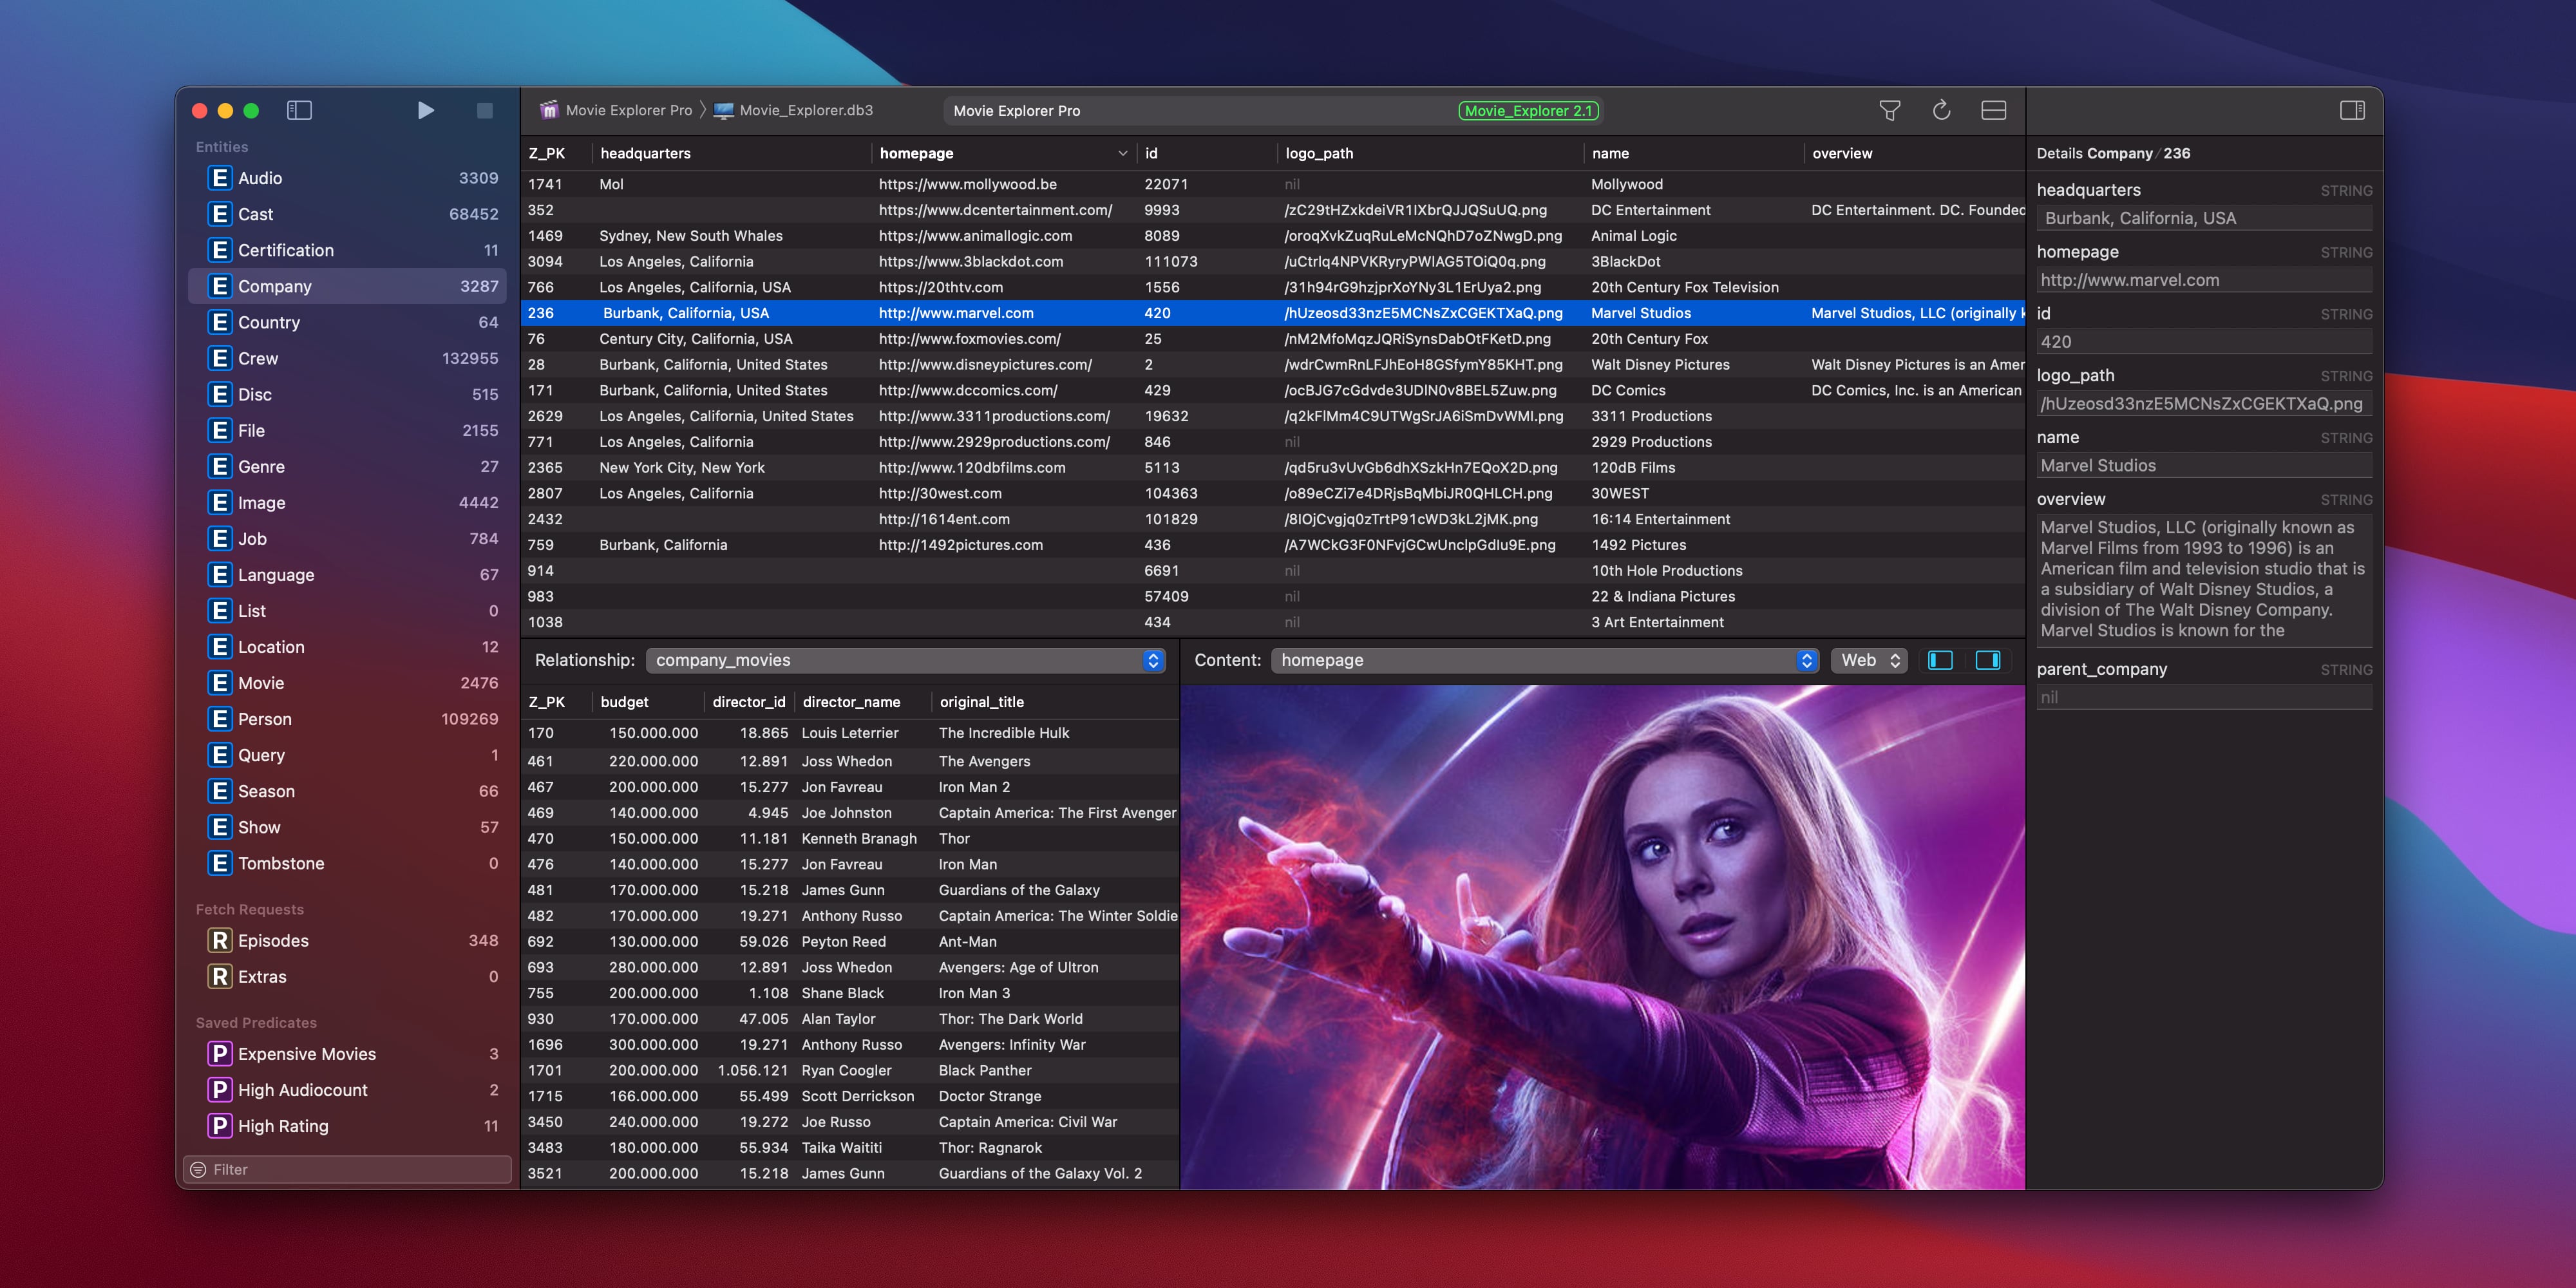The image size is (2576, 1288).
Task: Click the refresh reload icon
Action: (1941, 110)
